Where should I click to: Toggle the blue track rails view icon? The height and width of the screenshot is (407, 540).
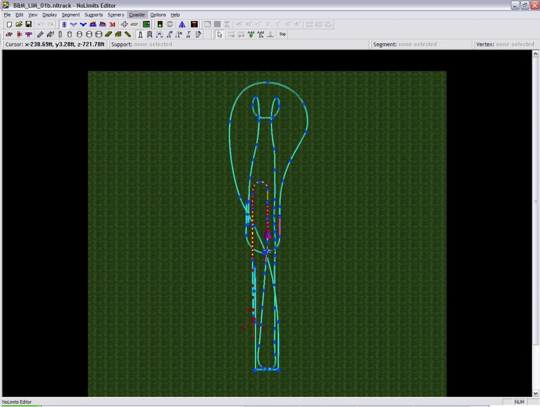click(x=64, y=24)
